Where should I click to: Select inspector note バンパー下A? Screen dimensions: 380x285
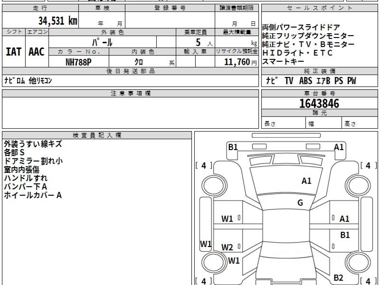pyautogui.click(x=25, y=187)
